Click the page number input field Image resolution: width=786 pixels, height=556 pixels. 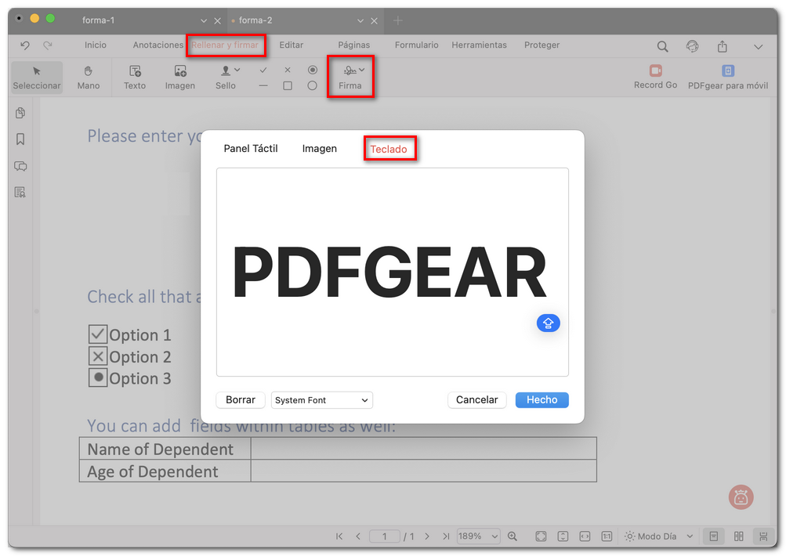[385, 536]
